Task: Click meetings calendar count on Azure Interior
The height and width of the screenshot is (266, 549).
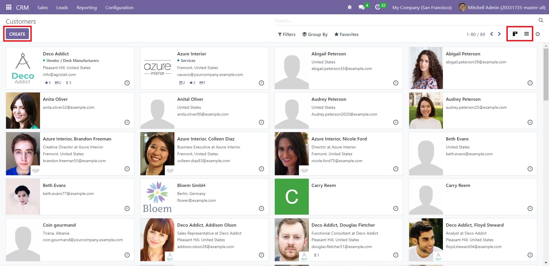Action: (182, 83)
